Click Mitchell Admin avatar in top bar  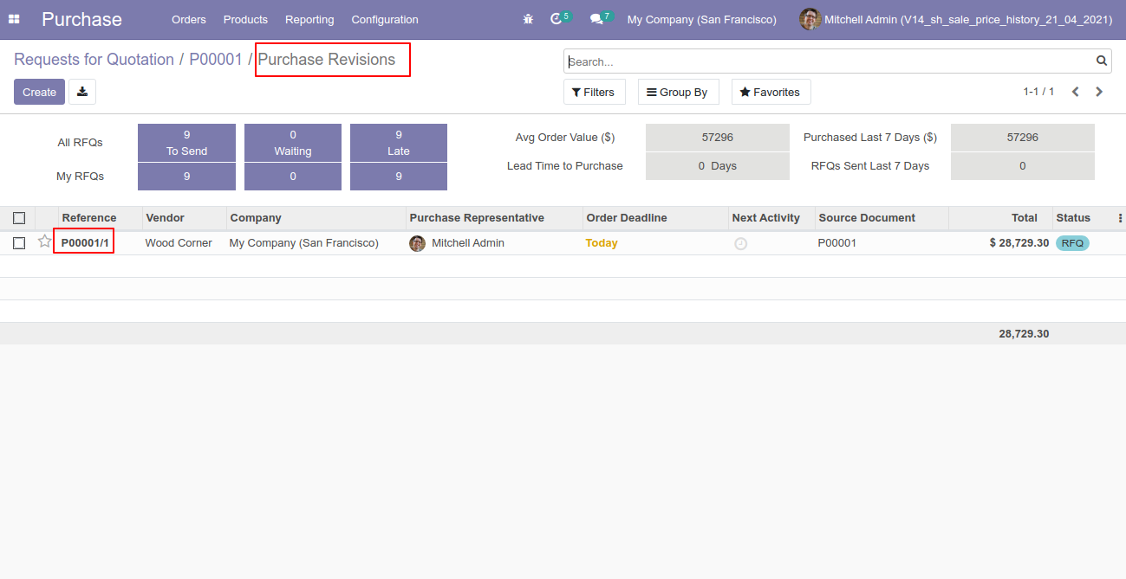point(810,19)
